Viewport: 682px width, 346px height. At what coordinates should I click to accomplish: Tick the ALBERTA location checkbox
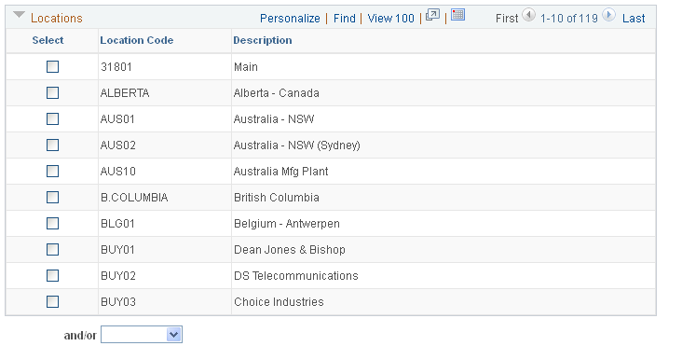point(52,92)
